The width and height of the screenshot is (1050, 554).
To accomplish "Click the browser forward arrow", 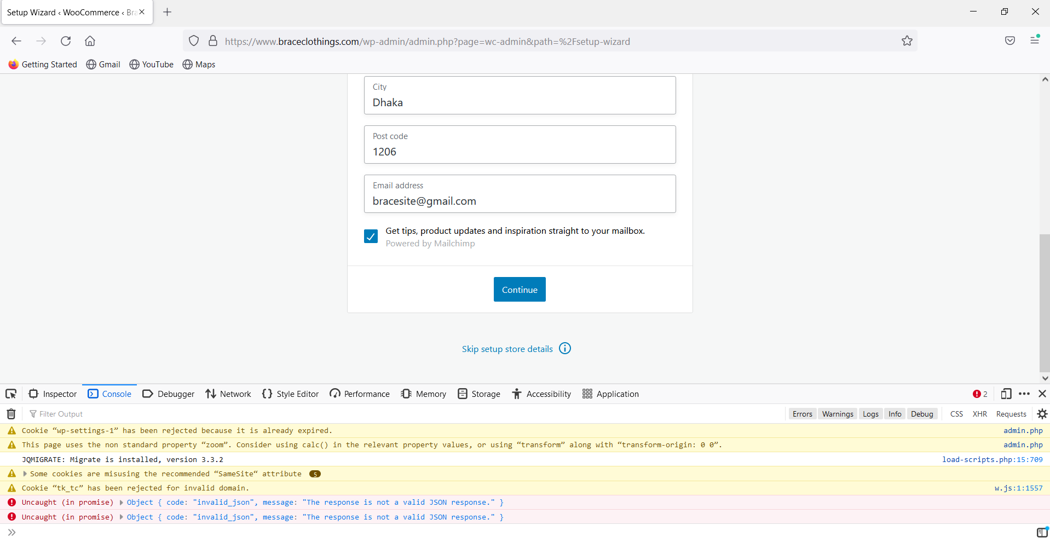I will pyautogui.click(x=41, y=41).
